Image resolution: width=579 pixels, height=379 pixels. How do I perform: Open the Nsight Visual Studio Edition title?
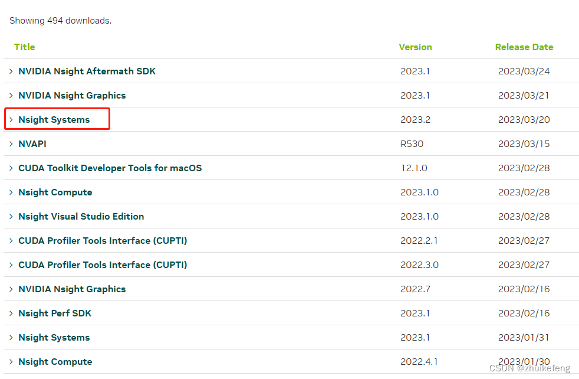[x=81, y=217]
